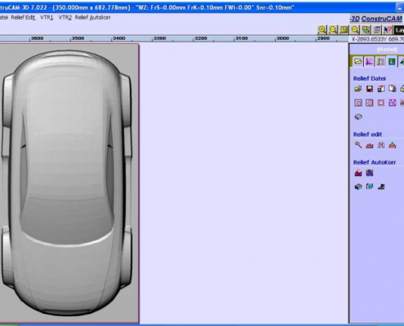Switch to the yellow folder panel tab
Image resolution: width=404 pixels, height=326 pixels.
[358, 62]
